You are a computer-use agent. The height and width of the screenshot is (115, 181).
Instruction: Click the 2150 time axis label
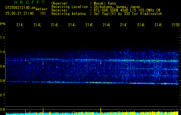176,25
